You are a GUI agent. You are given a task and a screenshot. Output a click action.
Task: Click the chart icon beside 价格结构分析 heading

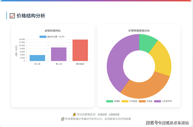pos(12,16)
